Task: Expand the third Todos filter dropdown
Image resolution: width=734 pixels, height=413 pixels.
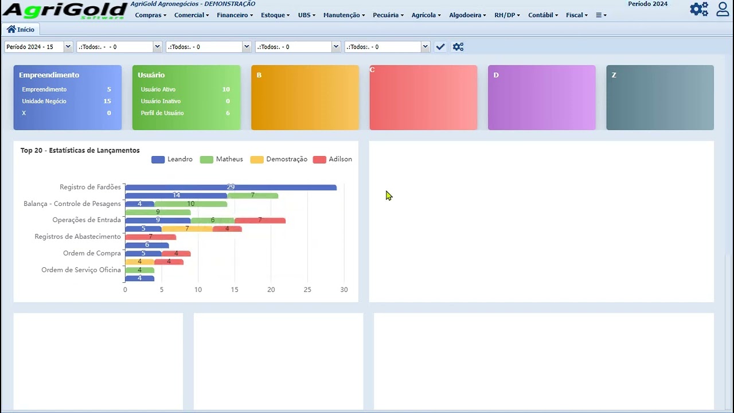Action: click(x=209, y=47)
